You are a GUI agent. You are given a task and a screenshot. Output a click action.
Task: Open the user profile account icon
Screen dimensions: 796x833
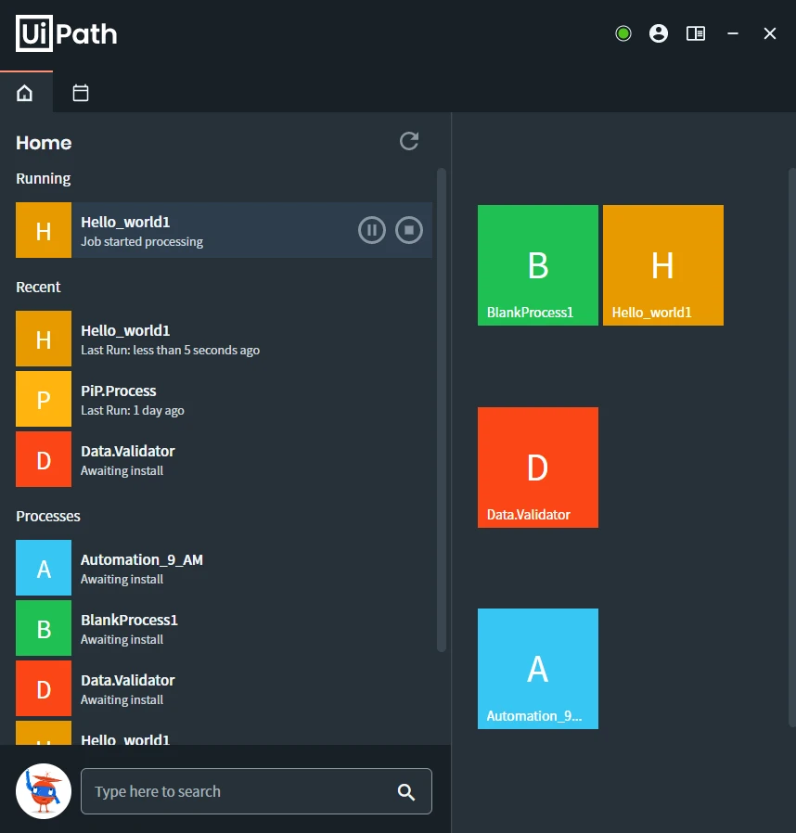659,33
